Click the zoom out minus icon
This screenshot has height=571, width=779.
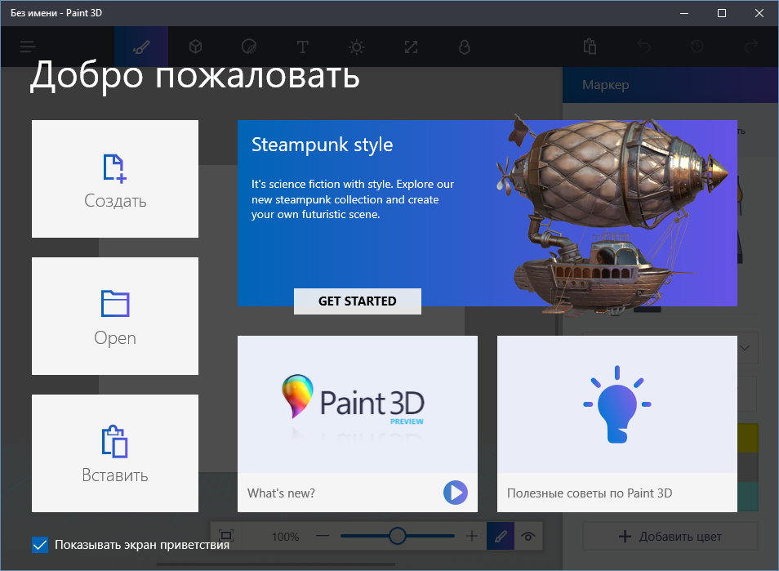pyautogui.click(x=323, y=536)
